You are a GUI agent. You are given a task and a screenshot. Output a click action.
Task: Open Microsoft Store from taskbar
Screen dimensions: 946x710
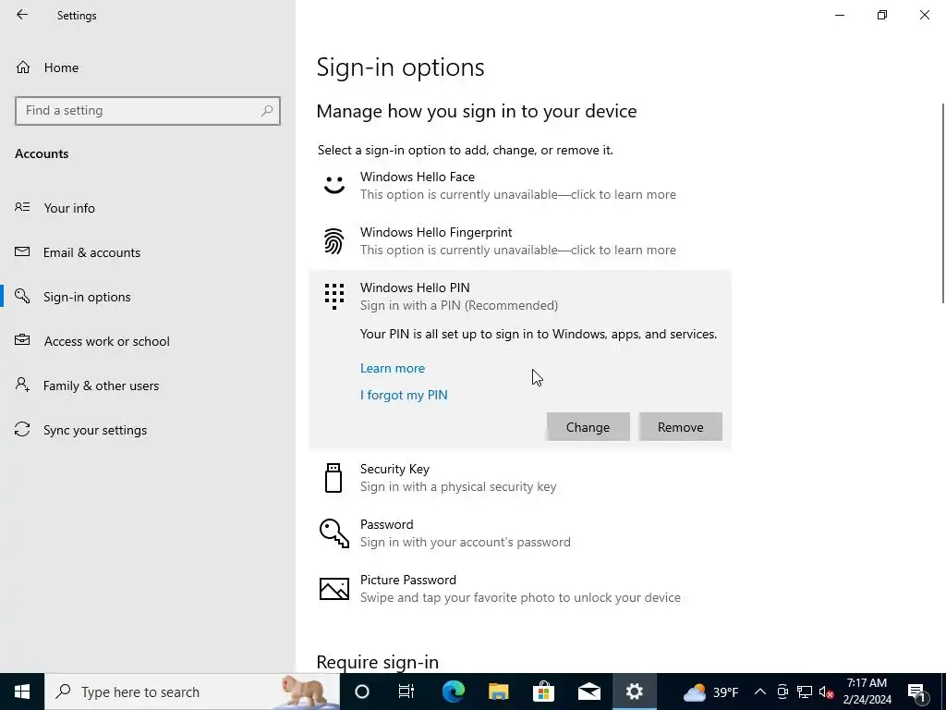click(543, 692)
